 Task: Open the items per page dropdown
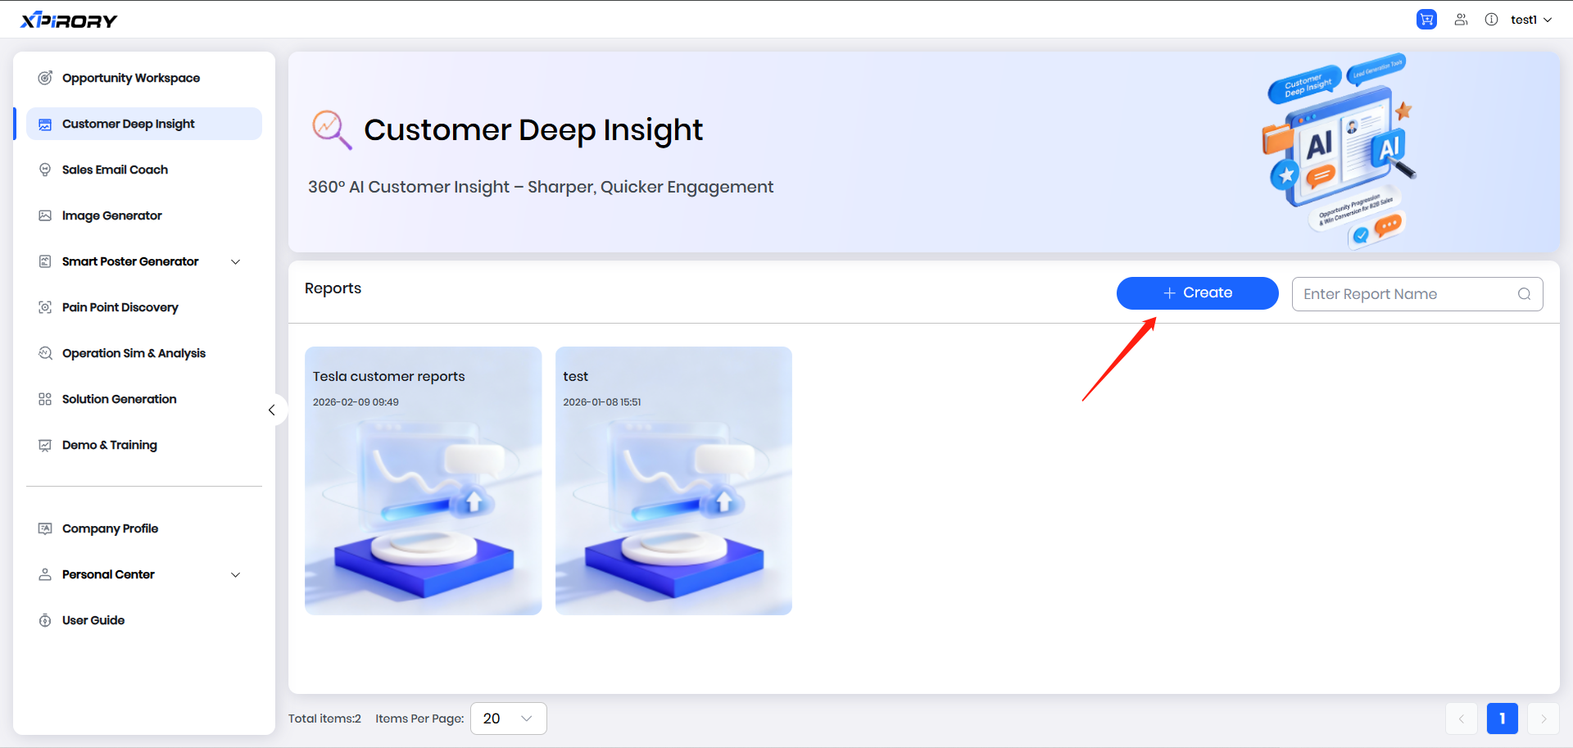(508, 719)
